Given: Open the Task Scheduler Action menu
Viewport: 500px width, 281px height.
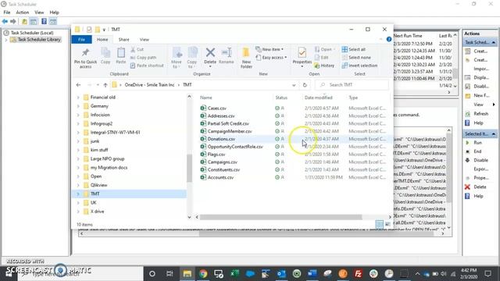Looking at the screenshot, I should (x=23, y=12).
